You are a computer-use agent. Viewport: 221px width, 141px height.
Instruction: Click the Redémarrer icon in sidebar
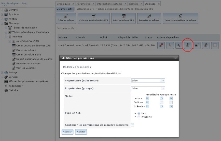(x=6, y=86)
